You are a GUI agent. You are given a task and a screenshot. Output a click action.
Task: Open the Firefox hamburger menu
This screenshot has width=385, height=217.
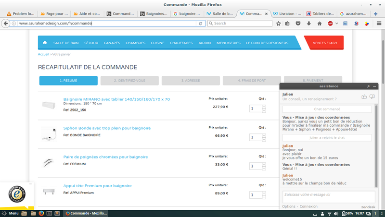pos(379,24)
